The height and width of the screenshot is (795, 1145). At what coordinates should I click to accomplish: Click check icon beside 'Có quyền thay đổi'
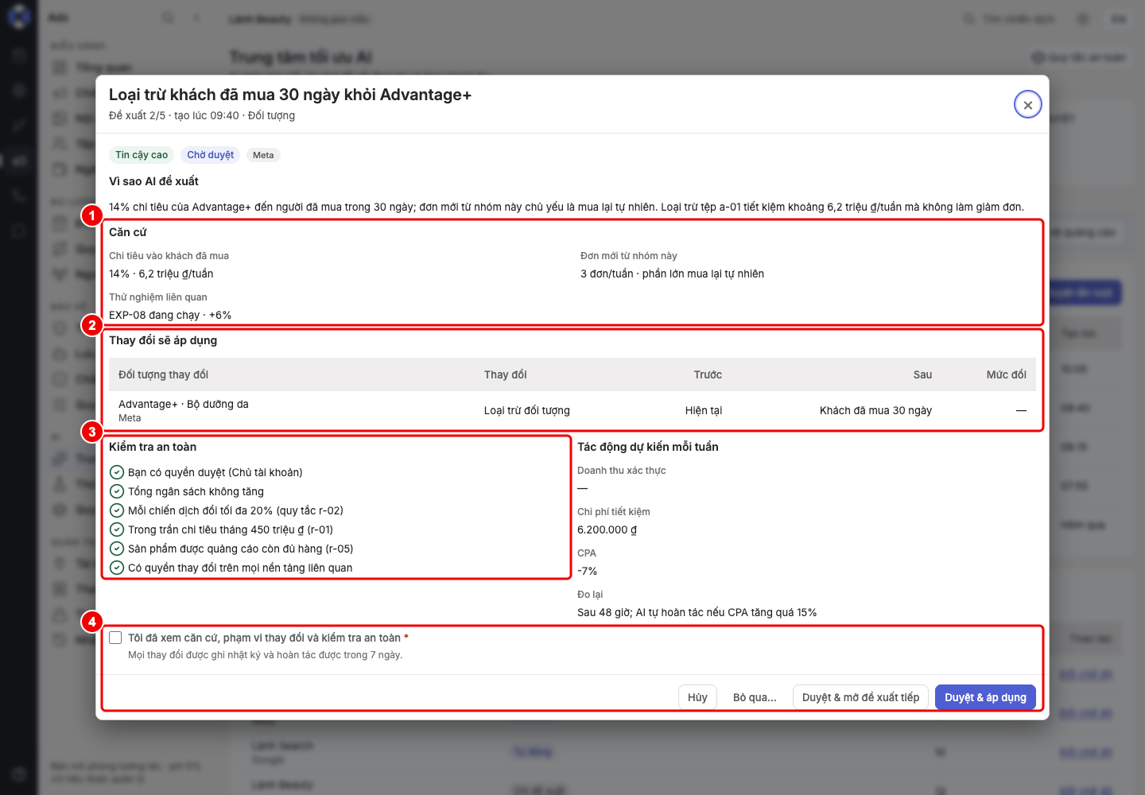point(117,568)
